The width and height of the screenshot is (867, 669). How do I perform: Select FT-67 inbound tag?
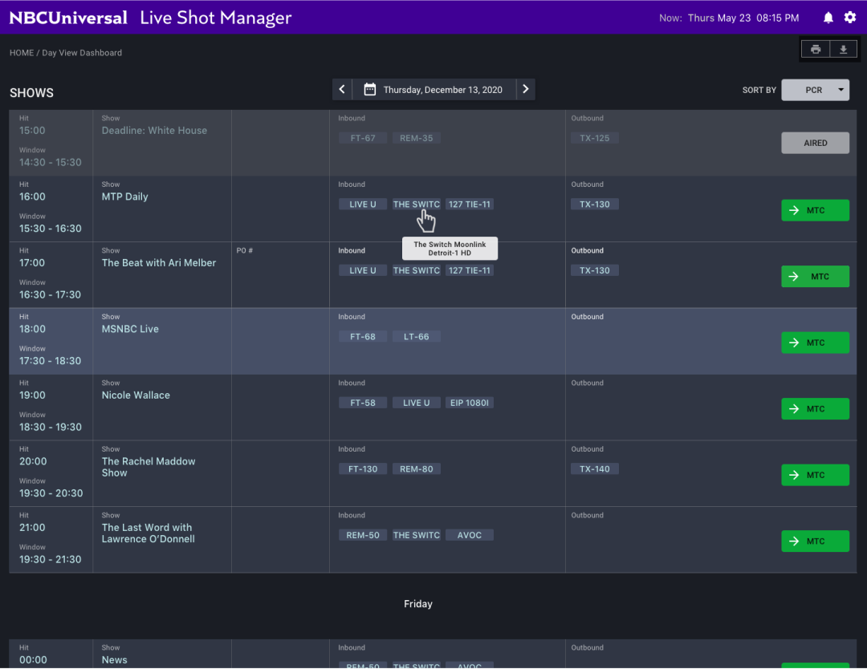(x=363, y=138)
